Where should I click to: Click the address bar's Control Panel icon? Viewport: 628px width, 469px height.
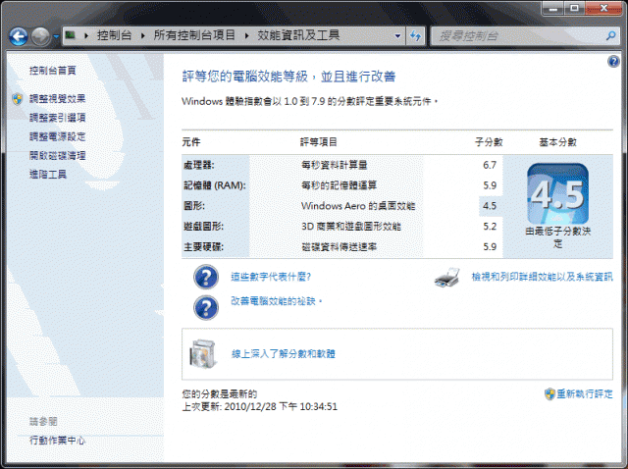tap(71, 35)
